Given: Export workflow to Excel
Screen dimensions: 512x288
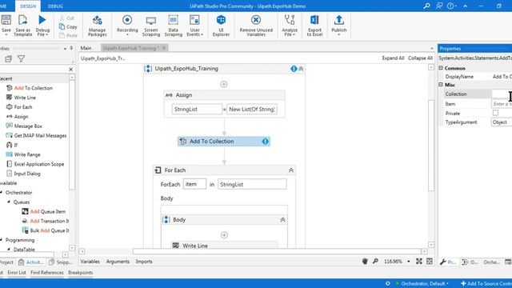Looking at the screenshot, I should tap(314, 26).
